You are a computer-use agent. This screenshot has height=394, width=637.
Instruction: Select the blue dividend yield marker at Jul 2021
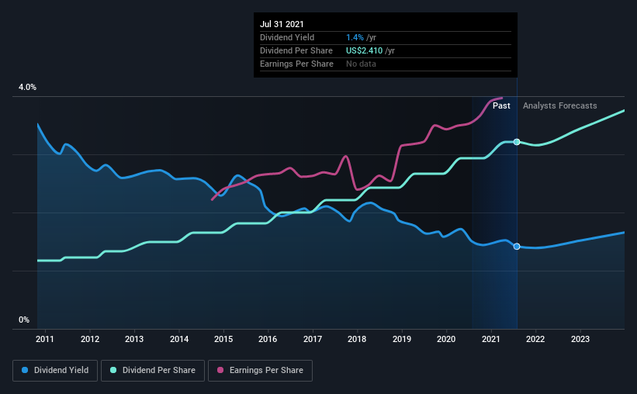517,247
